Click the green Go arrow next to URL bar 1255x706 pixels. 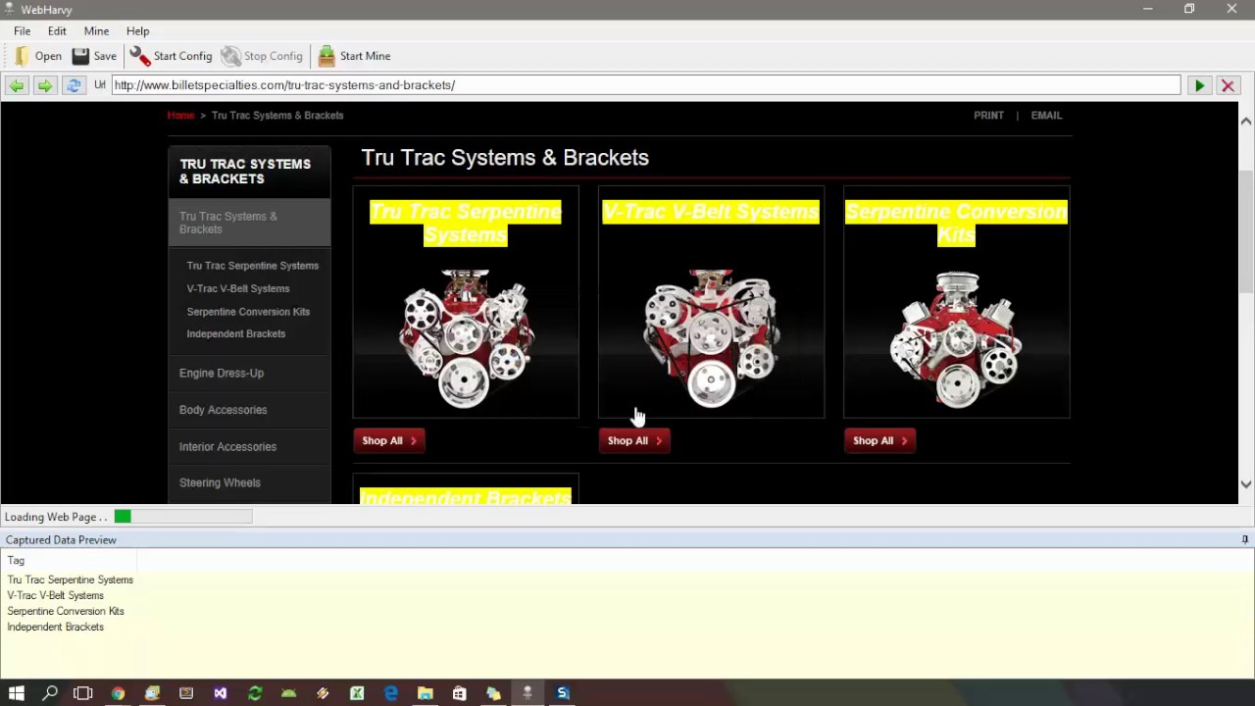[1199, 85]
